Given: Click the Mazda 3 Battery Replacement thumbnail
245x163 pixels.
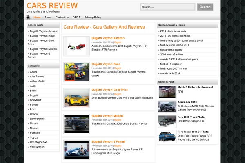Looking at the screenshot, I should pyautogui.click(x=167, y=92).
